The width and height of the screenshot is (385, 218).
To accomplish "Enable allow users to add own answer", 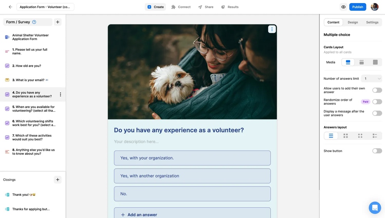I will point(377,90).
